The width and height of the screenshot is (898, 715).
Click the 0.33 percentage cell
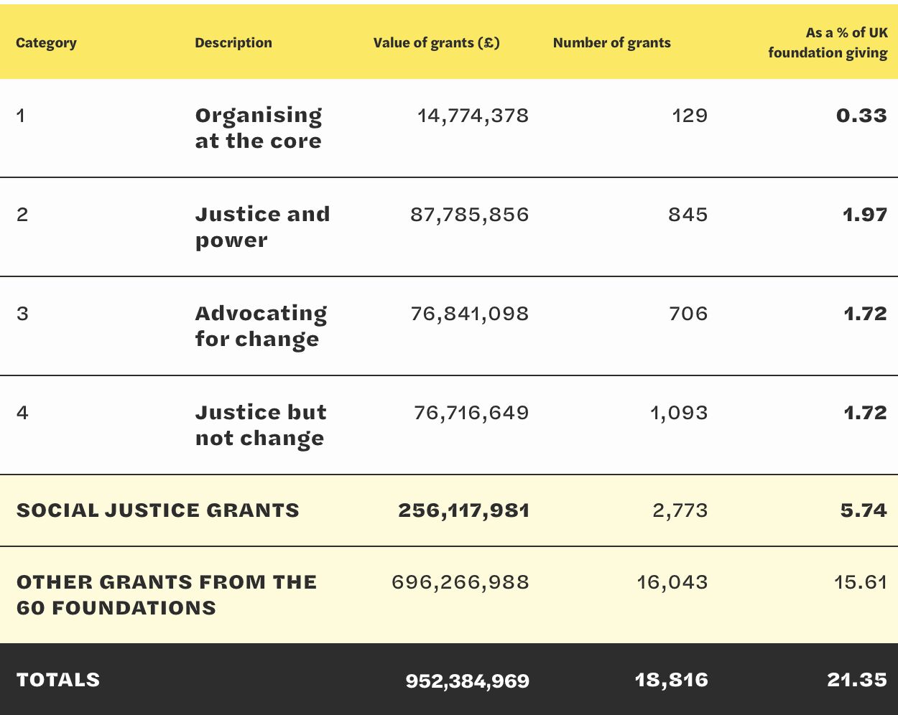click(861, 116)
